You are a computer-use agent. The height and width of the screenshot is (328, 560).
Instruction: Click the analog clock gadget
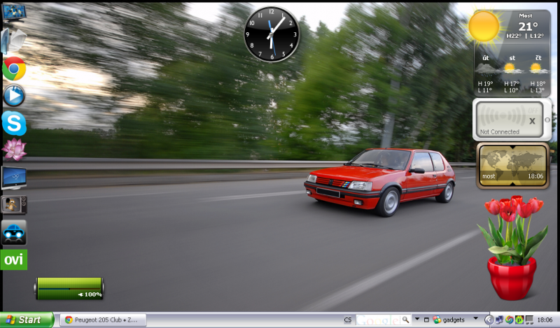(x=272, y=34)
